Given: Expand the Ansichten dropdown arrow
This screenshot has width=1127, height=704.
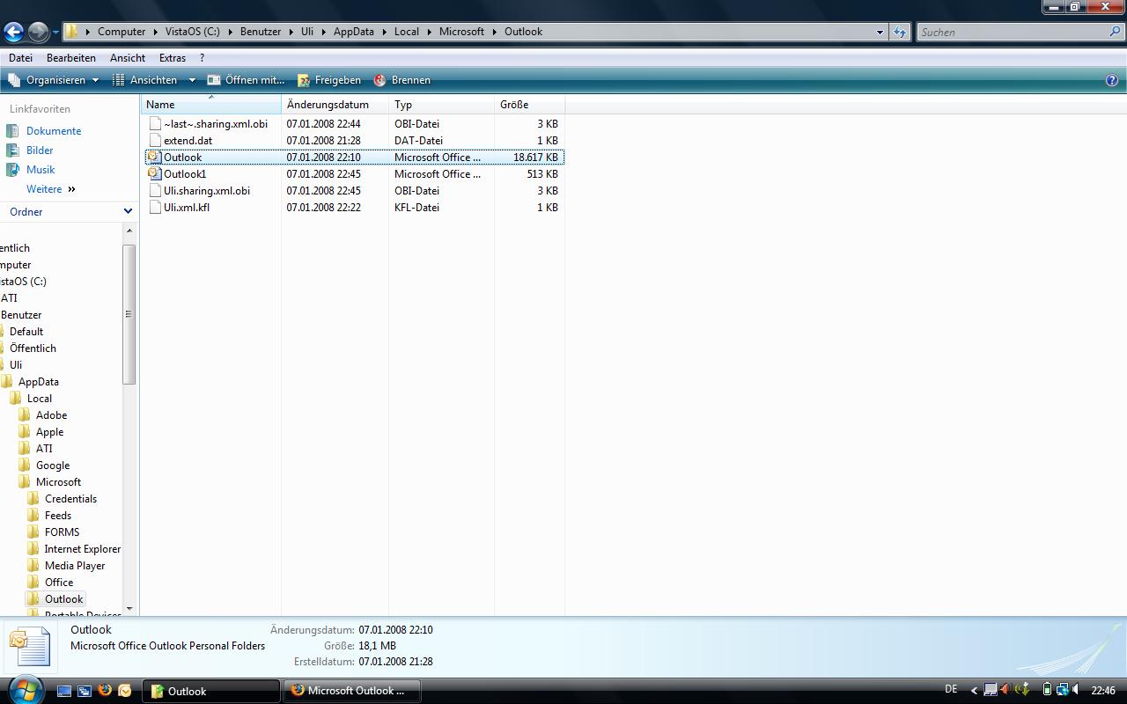Looking at the screenshot, I should (x=192, y=80).
